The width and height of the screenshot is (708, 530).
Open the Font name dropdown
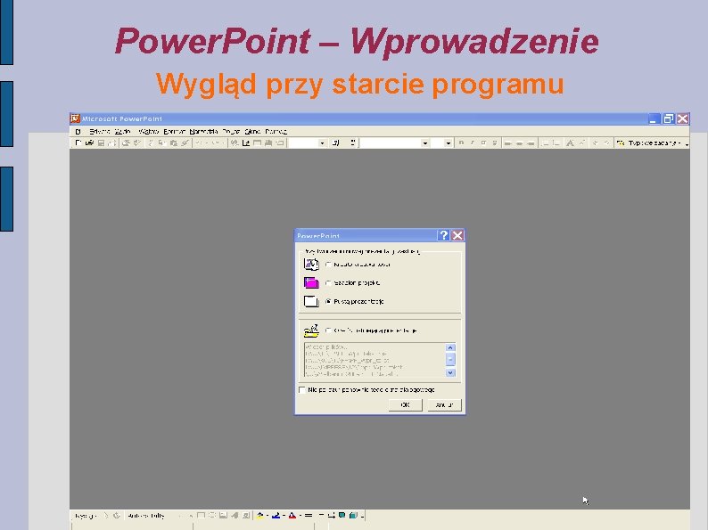(x=425, y=143)
